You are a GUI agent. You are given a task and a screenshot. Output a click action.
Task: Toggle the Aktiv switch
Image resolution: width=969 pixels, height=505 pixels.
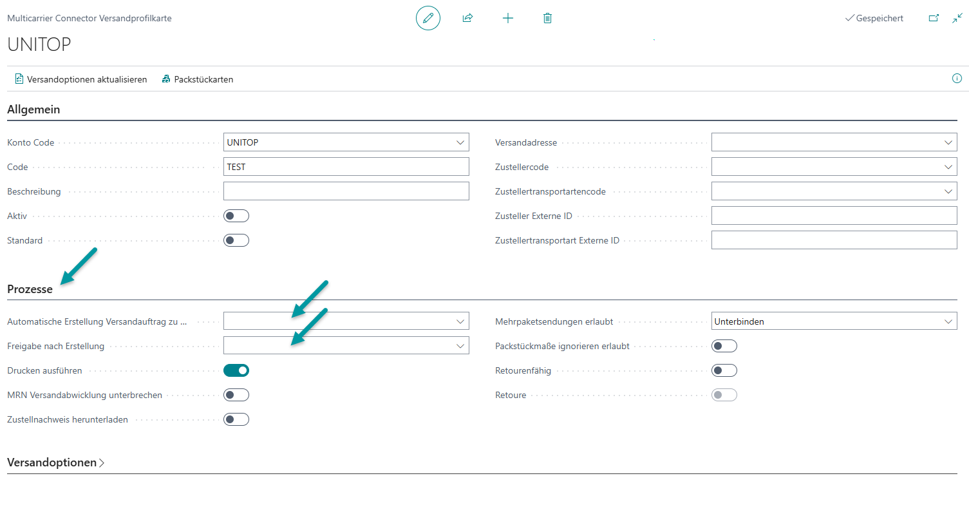click(x=236, y=216)
